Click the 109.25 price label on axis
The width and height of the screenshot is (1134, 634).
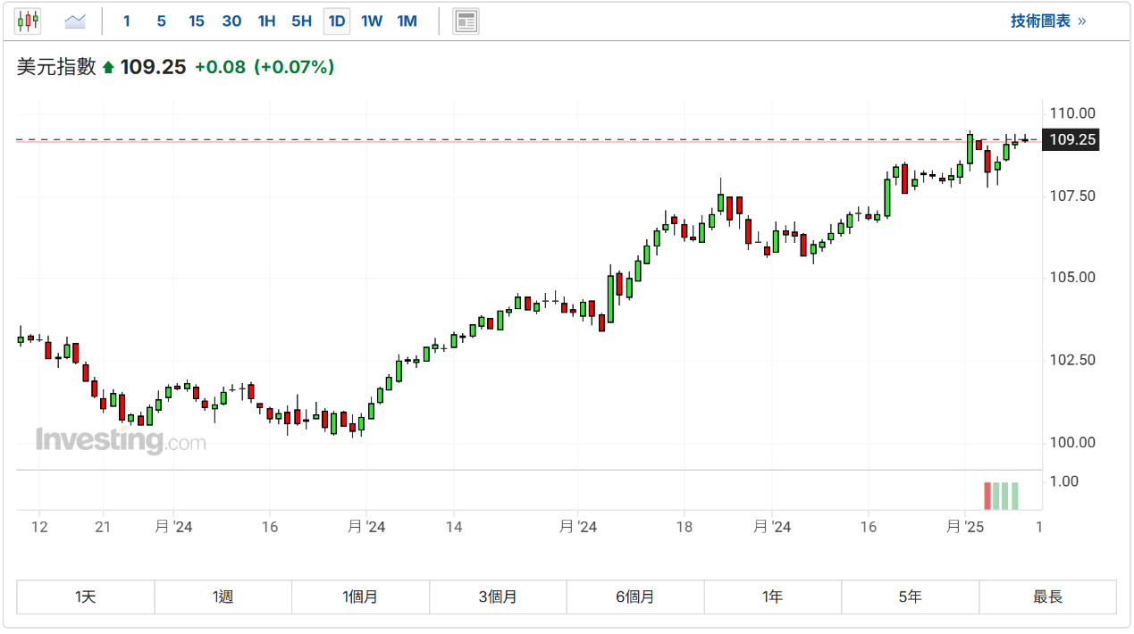pyautogui.click(x=1072, y=139)
